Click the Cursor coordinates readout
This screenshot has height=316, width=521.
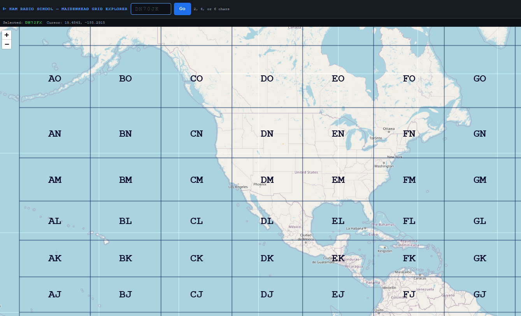point(76,23)
